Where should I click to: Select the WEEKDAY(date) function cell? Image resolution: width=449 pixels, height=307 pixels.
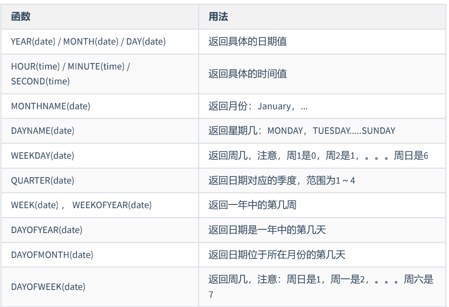[43, 156]
